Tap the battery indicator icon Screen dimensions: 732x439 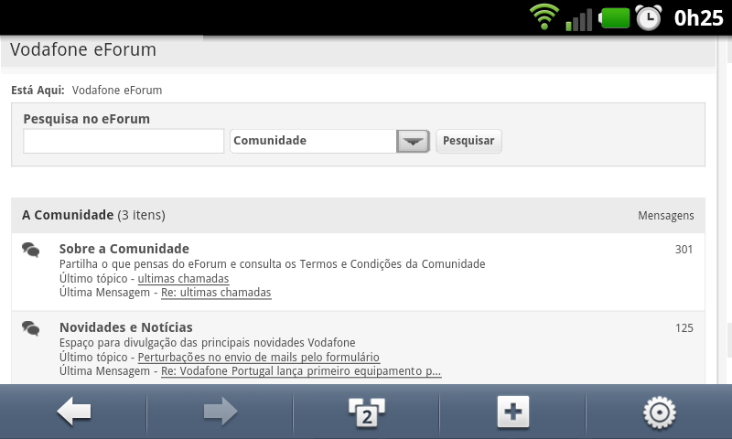tap(614, 18)
